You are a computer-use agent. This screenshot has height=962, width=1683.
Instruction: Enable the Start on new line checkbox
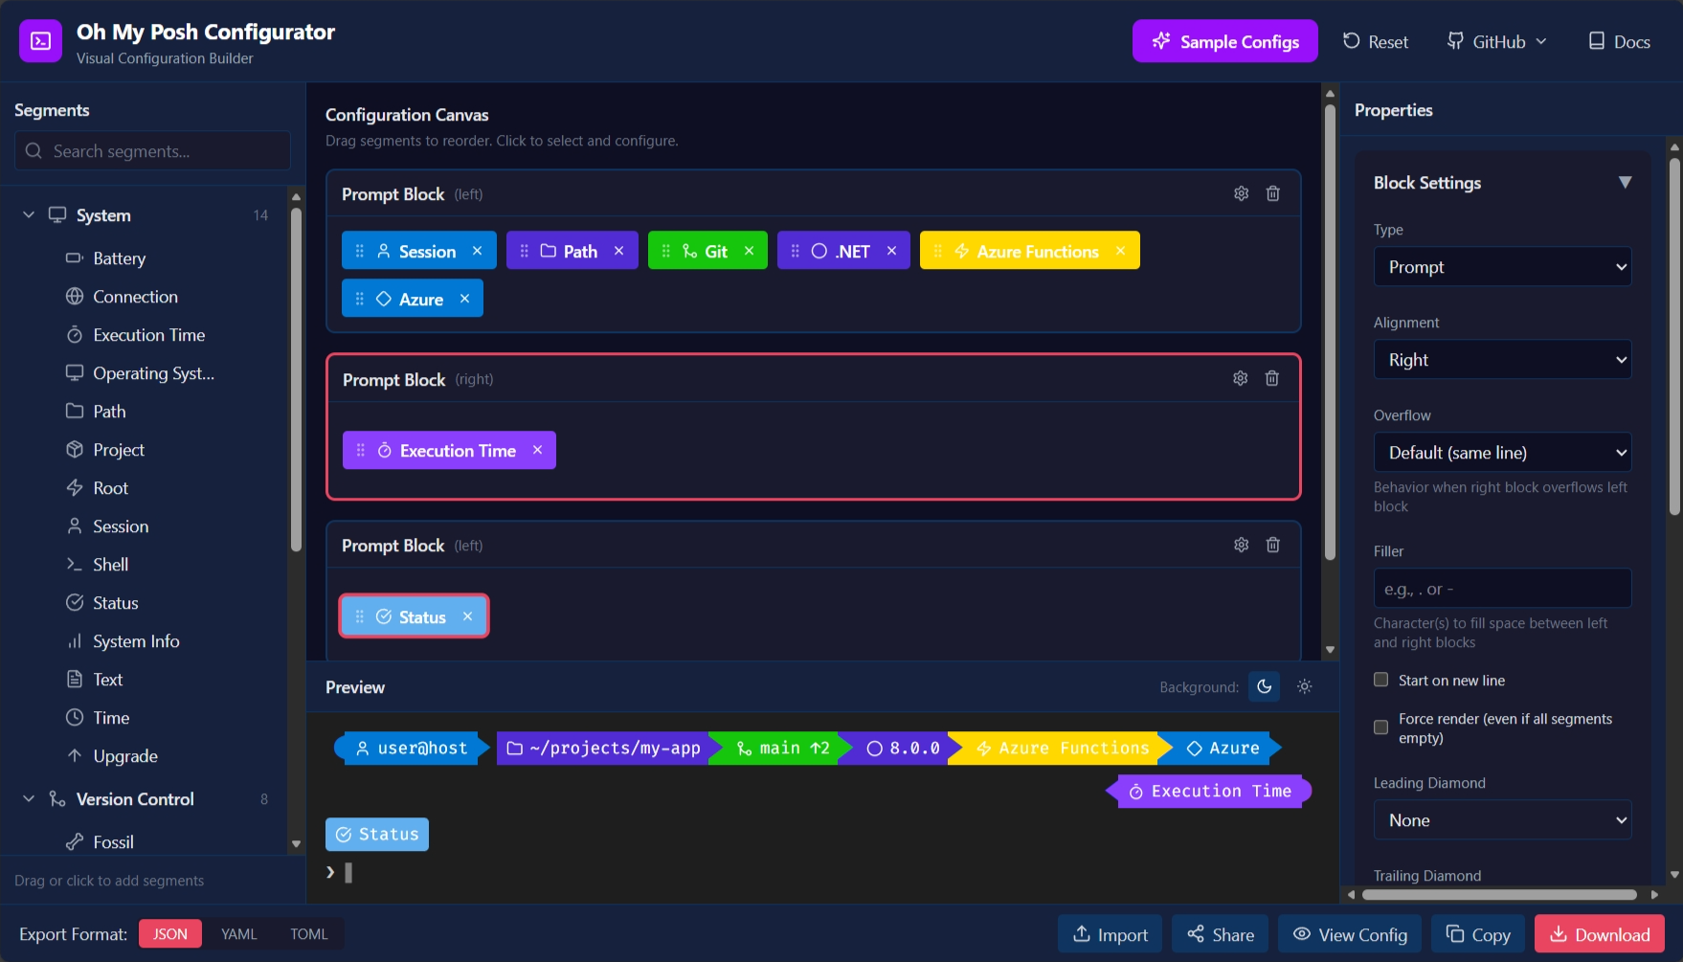(x=1381, y=679)
